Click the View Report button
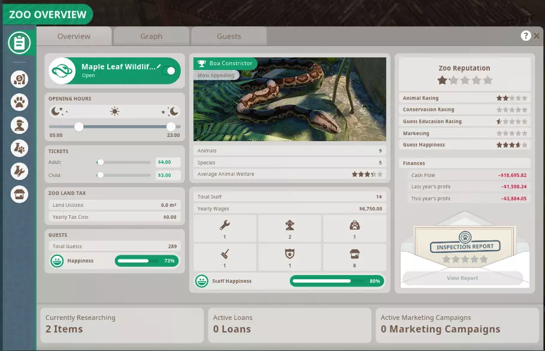This screenshot has width=545, height=351. (462, 278)
